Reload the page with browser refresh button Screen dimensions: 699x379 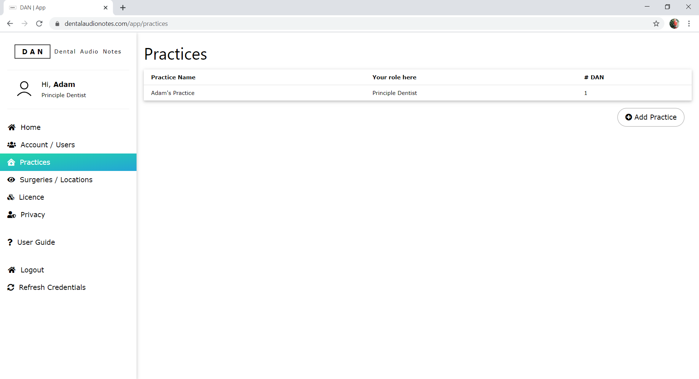(x=39, y=24)
